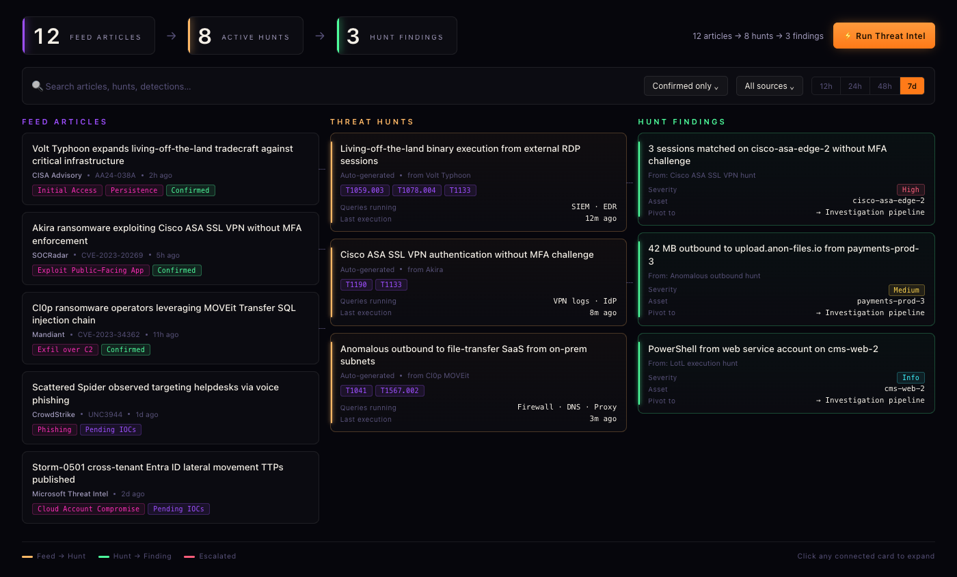Click the Phishing tag
The width and height of the screenshot is (957, 577).
click(x=55, y=429)
